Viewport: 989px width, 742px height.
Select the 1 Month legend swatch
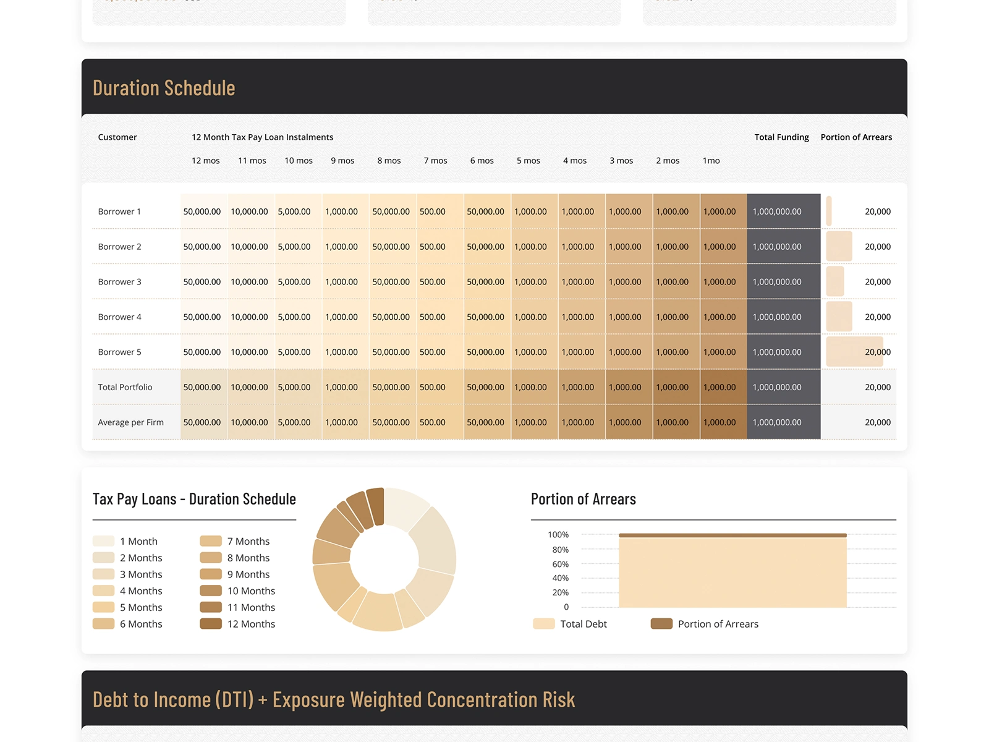[x=103, y=541]
